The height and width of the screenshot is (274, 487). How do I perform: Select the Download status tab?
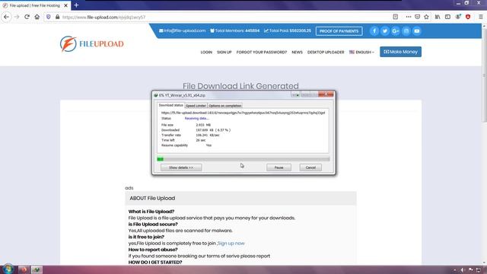(x=170, y=105)
